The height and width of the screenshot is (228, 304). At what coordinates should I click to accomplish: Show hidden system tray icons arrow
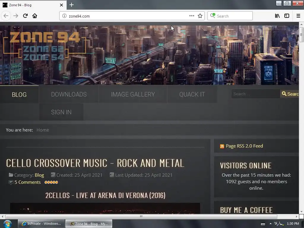(270, 224)
